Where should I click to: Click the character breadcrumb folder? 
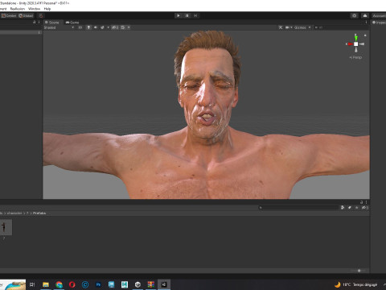tap(14, 213)
